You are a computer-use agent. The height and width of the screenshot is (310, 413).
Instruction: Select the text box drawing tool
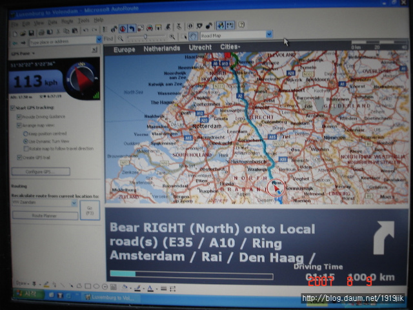114,287
